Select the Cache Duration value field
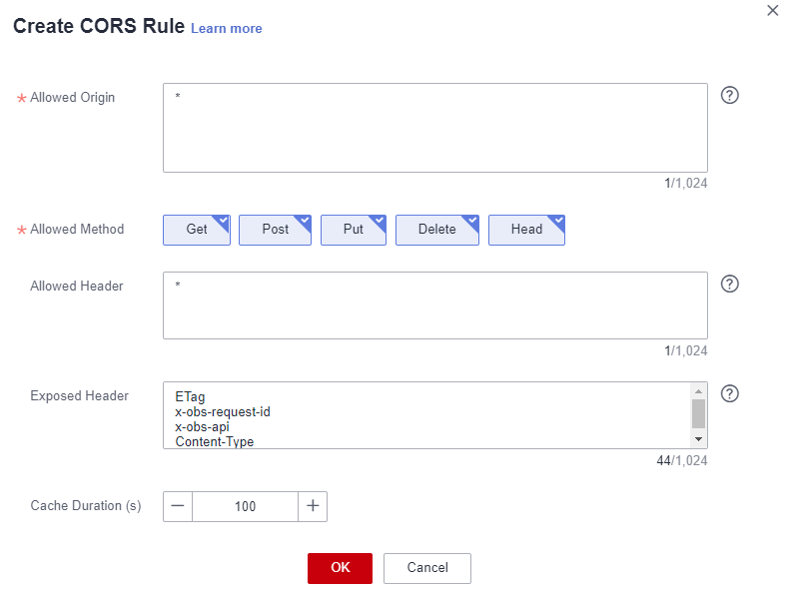This screenshot has width=787, height=597. (245, 506)
